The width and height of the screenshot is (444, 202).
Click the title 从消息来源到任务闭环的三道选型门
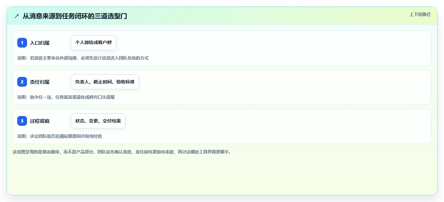pos(75,16)
